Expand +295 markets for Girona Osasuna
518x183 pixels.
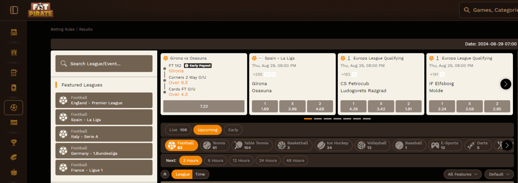pos(258,74)
